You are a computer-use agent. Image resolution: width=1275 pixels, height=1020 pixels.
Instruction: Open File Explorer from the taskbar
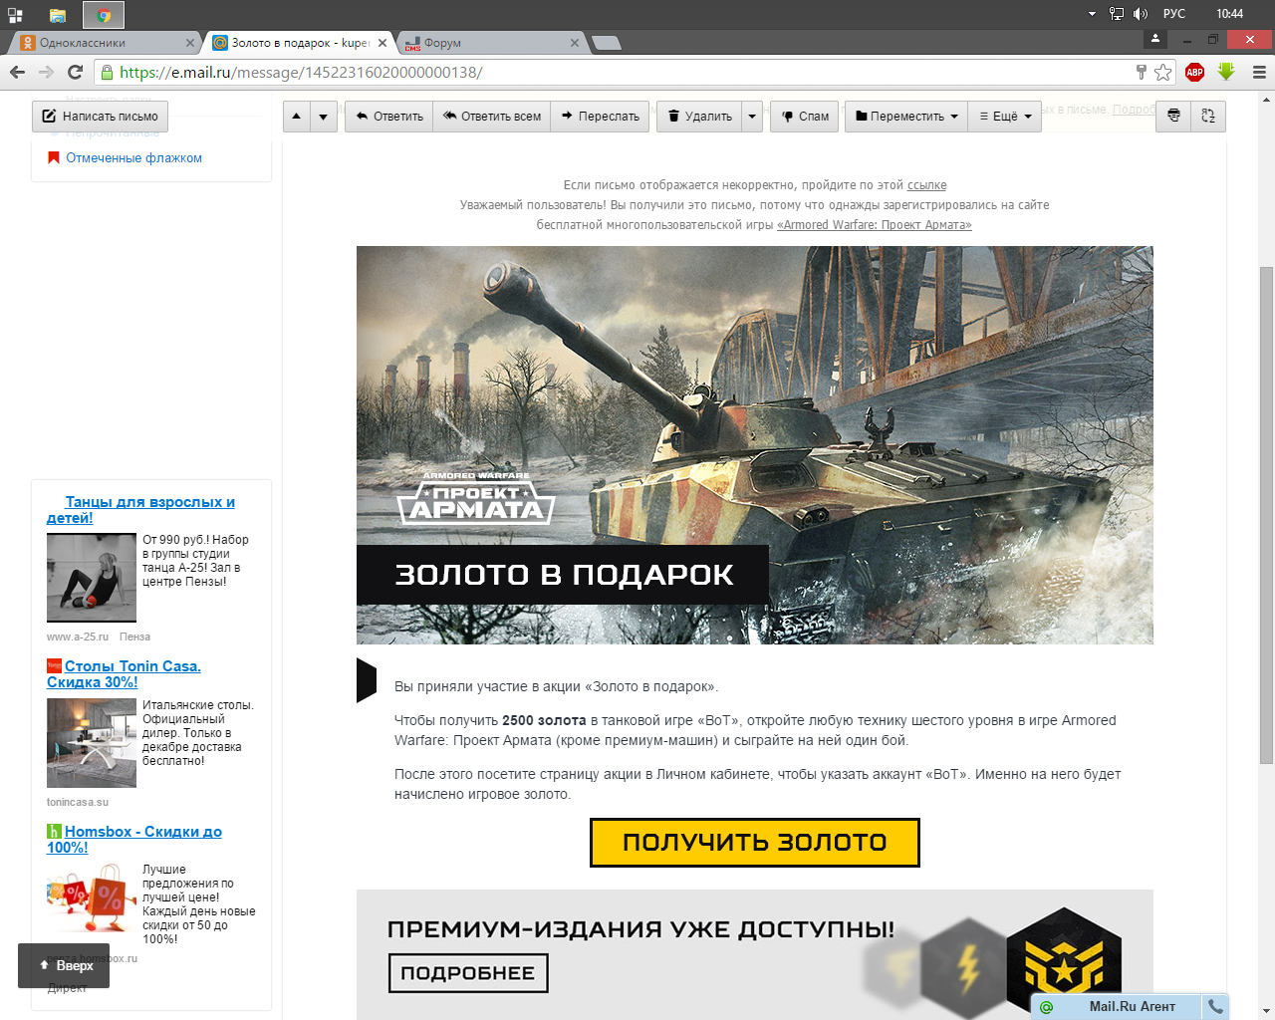58,14
